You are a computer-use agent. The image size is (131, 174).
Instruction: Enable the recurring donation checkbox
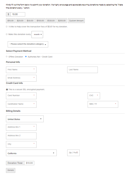(x=7, y=34)
